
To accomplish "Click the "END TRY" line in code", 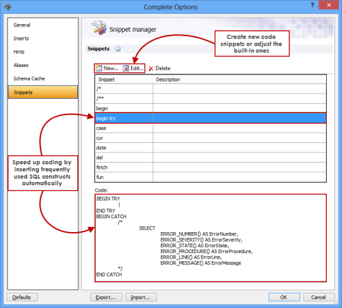I will pos(106,211).
